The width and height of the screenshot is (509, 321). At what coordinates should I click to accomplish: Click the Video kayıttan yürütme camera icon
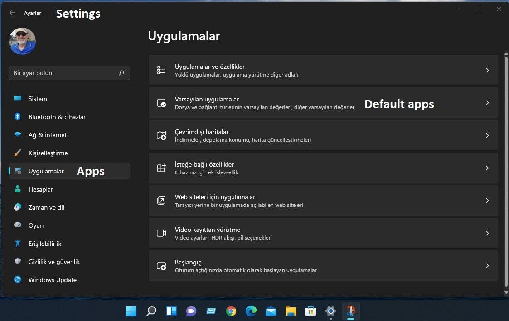pos(161,233)
